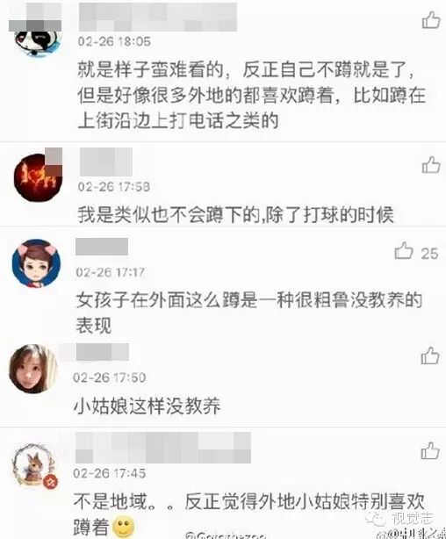
Task: Like the 17:58 comment mentioning playing ball
Action: tap(431, 164)
